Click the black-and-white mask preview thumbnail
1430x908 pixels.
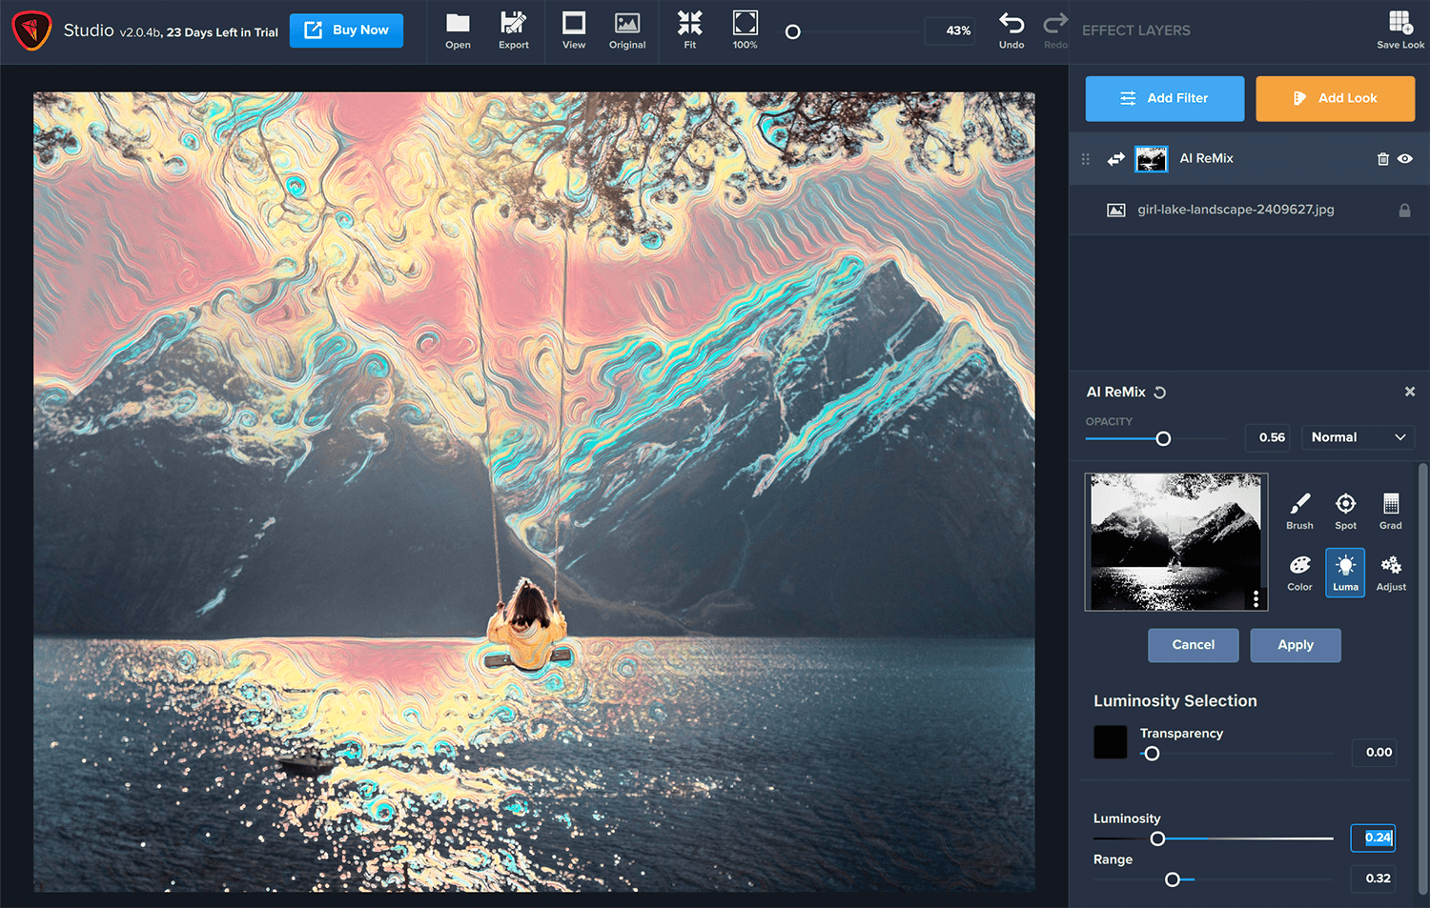1176,542
